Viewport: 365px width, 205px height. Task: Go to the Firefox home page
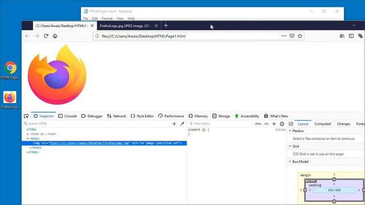55,36
